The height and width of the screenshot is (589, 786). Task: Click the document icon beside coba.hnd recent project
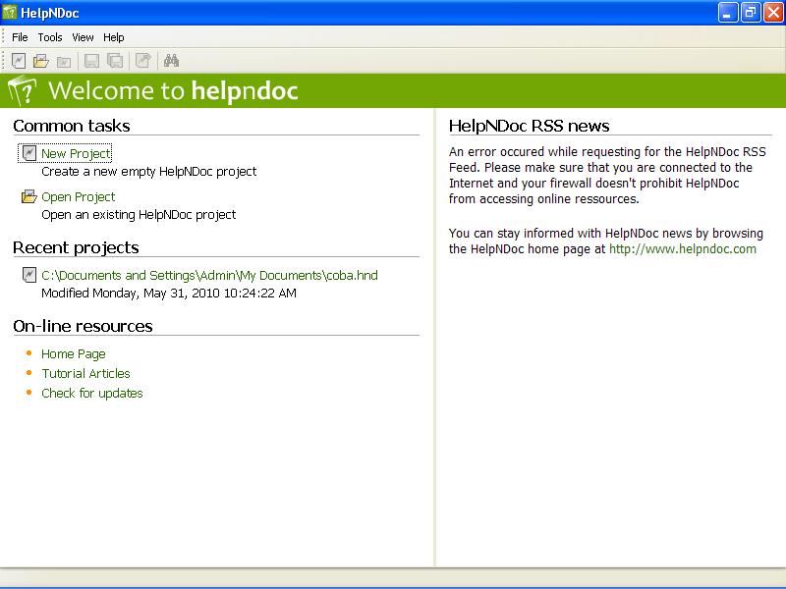point(29,275)
